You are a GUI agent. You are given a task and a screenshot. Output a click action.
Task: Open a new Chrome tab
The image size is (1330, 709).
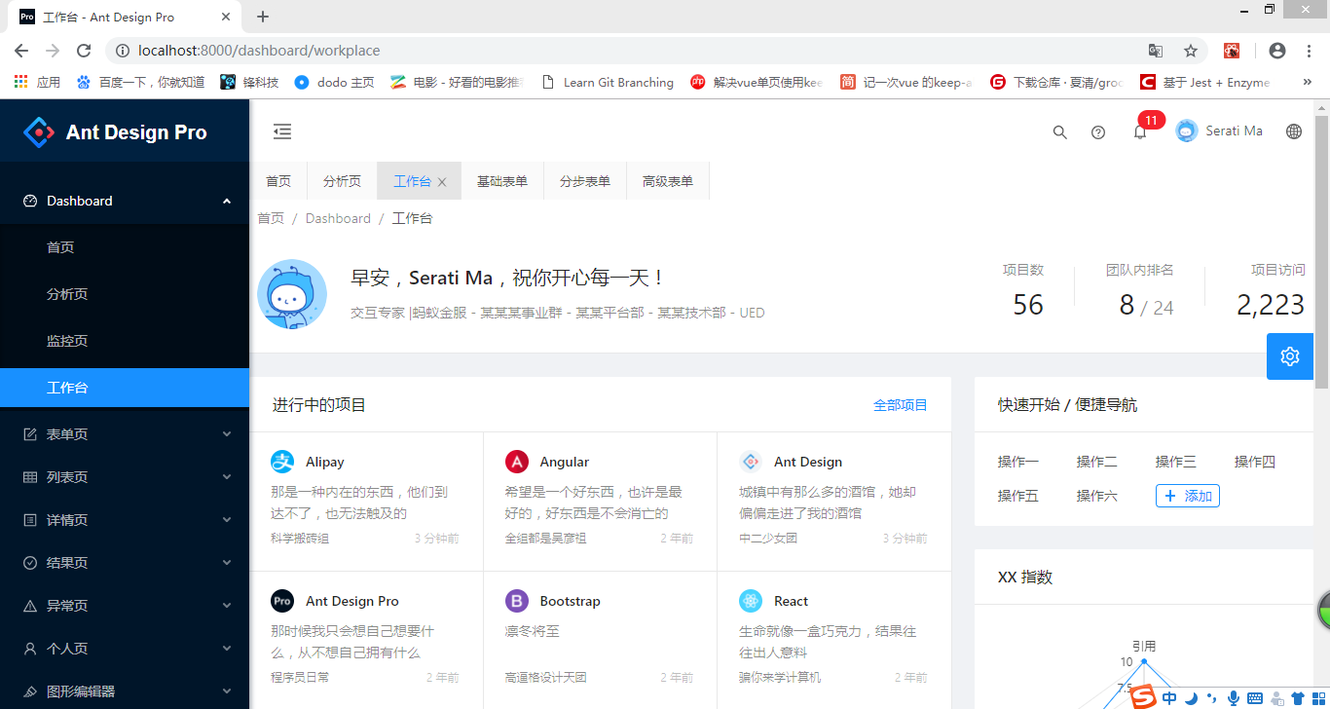coord(263,17)
